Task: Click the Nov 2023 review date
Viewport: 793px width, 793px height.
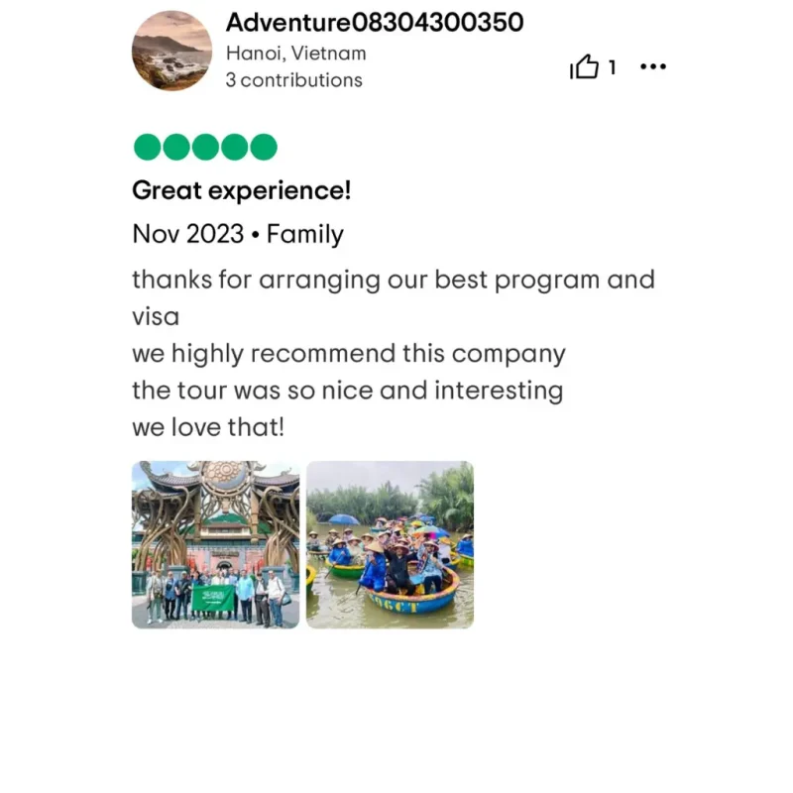Action: pyautogui.click(x=188, y=234)
